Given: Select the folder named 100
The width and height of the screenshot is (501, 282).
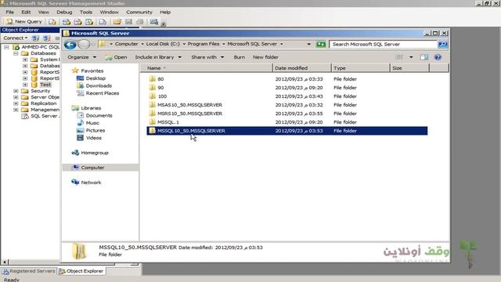Looking at the screenshot, I should coord(162,96).
